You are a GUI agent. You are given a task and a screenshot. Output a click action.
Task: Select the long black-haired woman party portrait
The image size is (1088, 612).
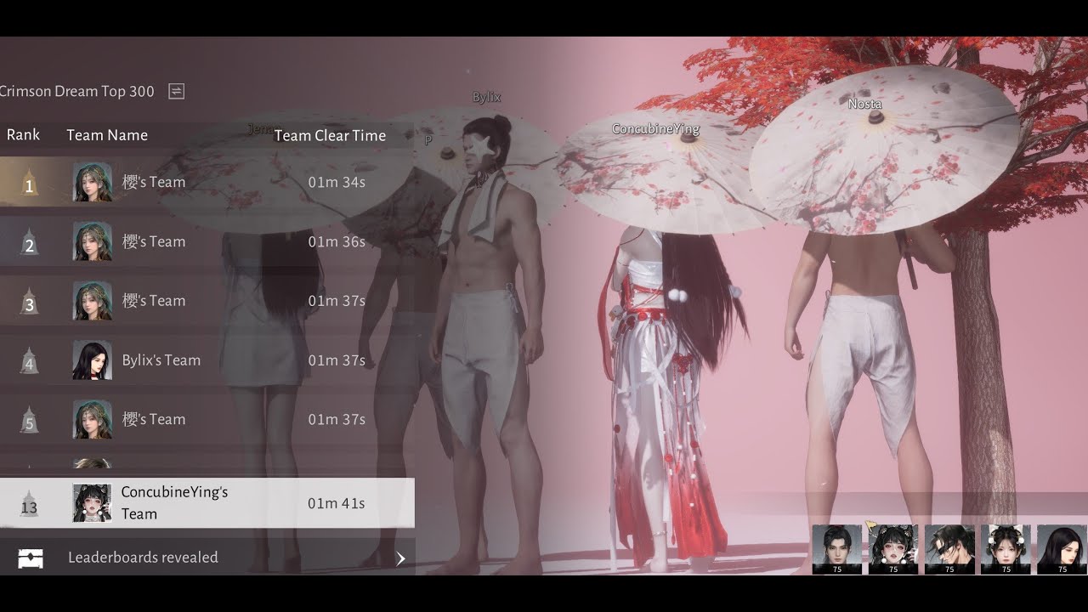(1062, 549)
